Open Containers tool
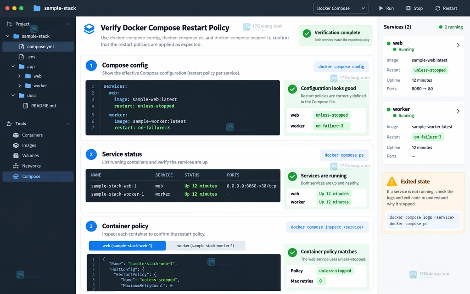 [x=32, y=135]
